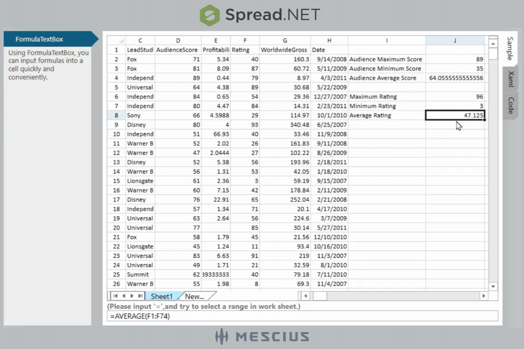Jump to the last worksheet
524x349 pixels.
click(x=140, y=296)
